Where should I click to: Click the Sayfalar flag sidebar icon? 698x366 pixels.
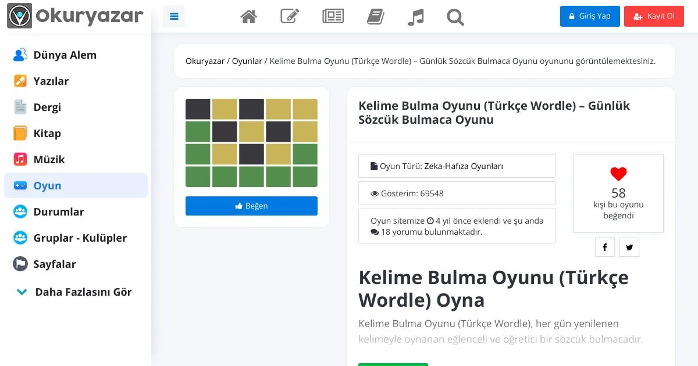coord(20,264)
